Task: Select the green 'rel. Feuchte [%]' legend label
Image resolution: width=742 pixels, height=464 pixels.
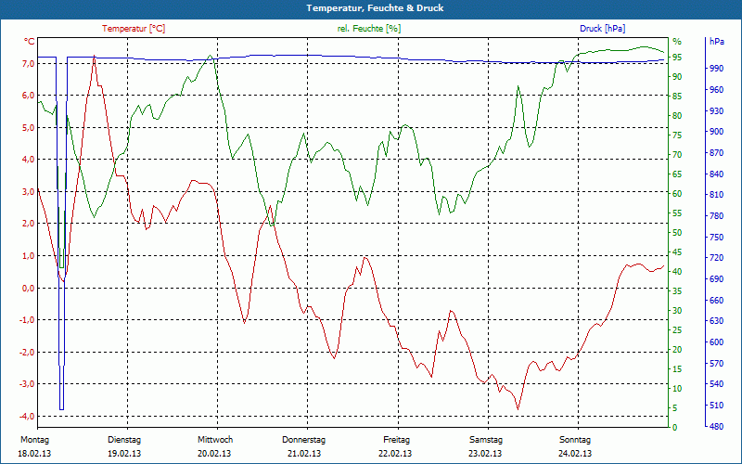Action: coord(368,29)
